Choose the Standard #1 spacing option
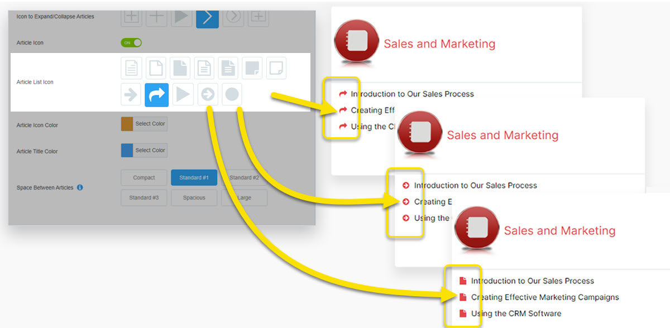This screenshot has height=328, width=670. 194,177
